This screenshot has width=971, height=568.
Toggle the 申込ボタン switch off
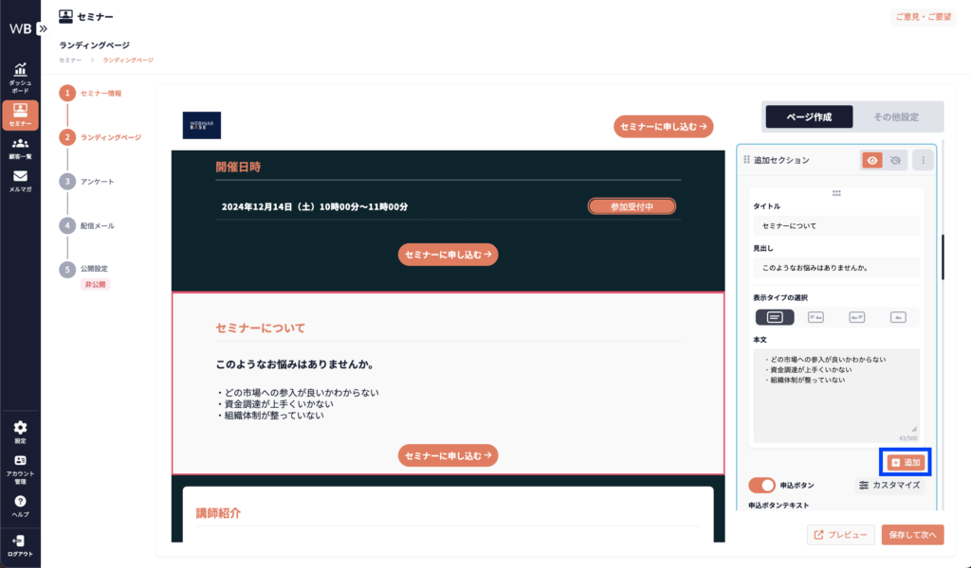pos(761,485)
